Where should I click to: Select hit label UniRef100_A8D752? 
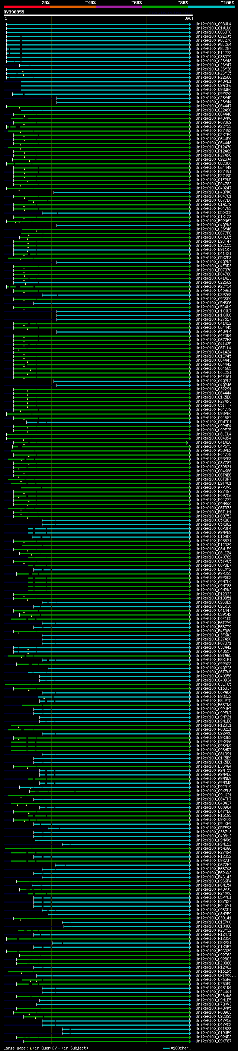click(x=213, y=516)
